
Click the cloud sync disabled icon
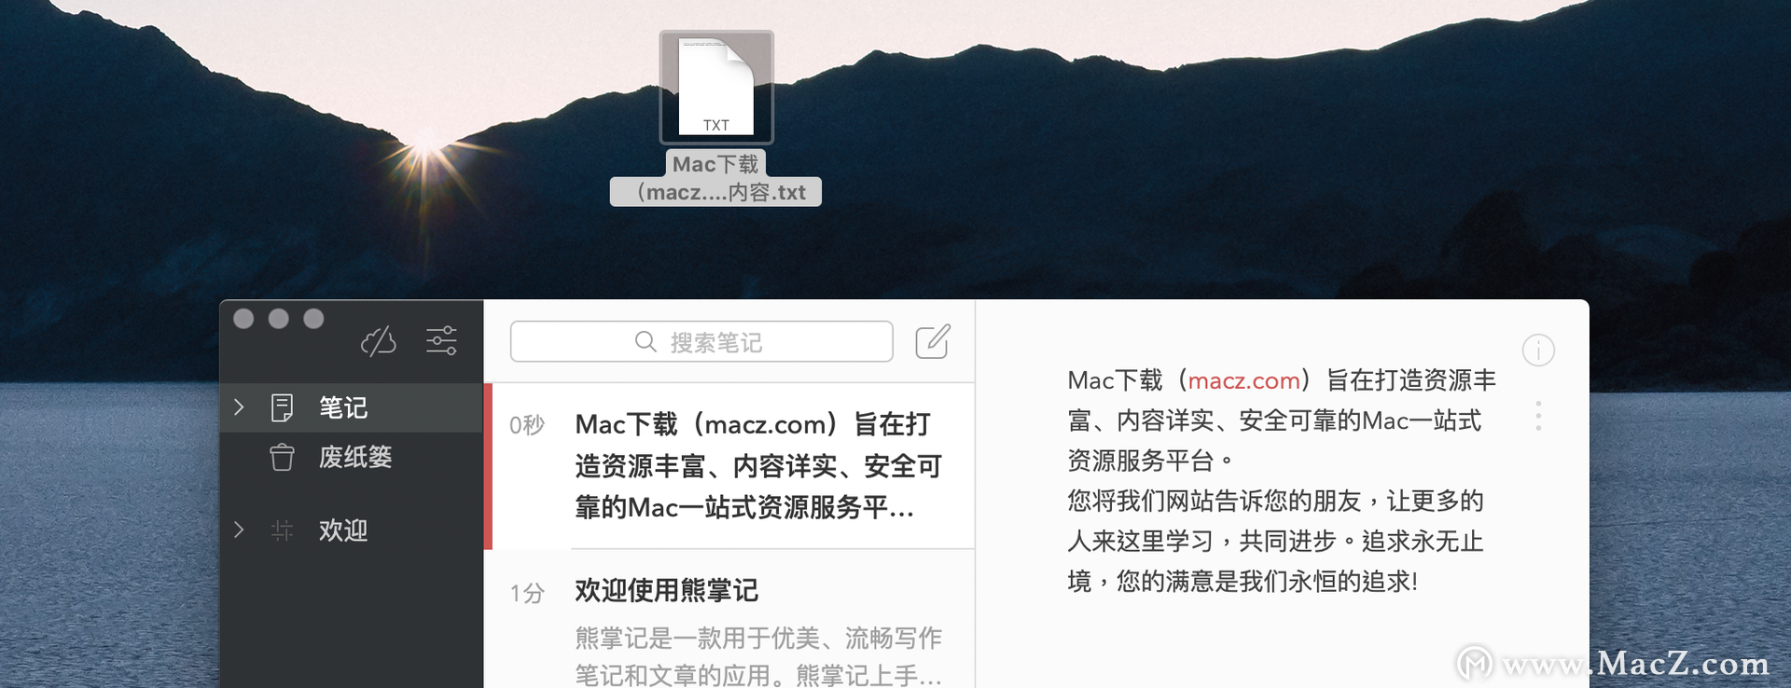pyautogui.click(x=378, y=341)
